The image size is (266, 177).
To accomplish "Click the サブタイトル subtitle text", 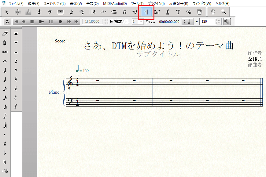I will click(x=158, y=54).
